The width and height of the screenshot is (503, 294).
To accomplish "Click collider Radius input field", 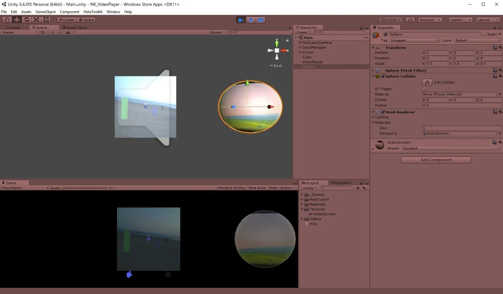I will tap(462, 105).
